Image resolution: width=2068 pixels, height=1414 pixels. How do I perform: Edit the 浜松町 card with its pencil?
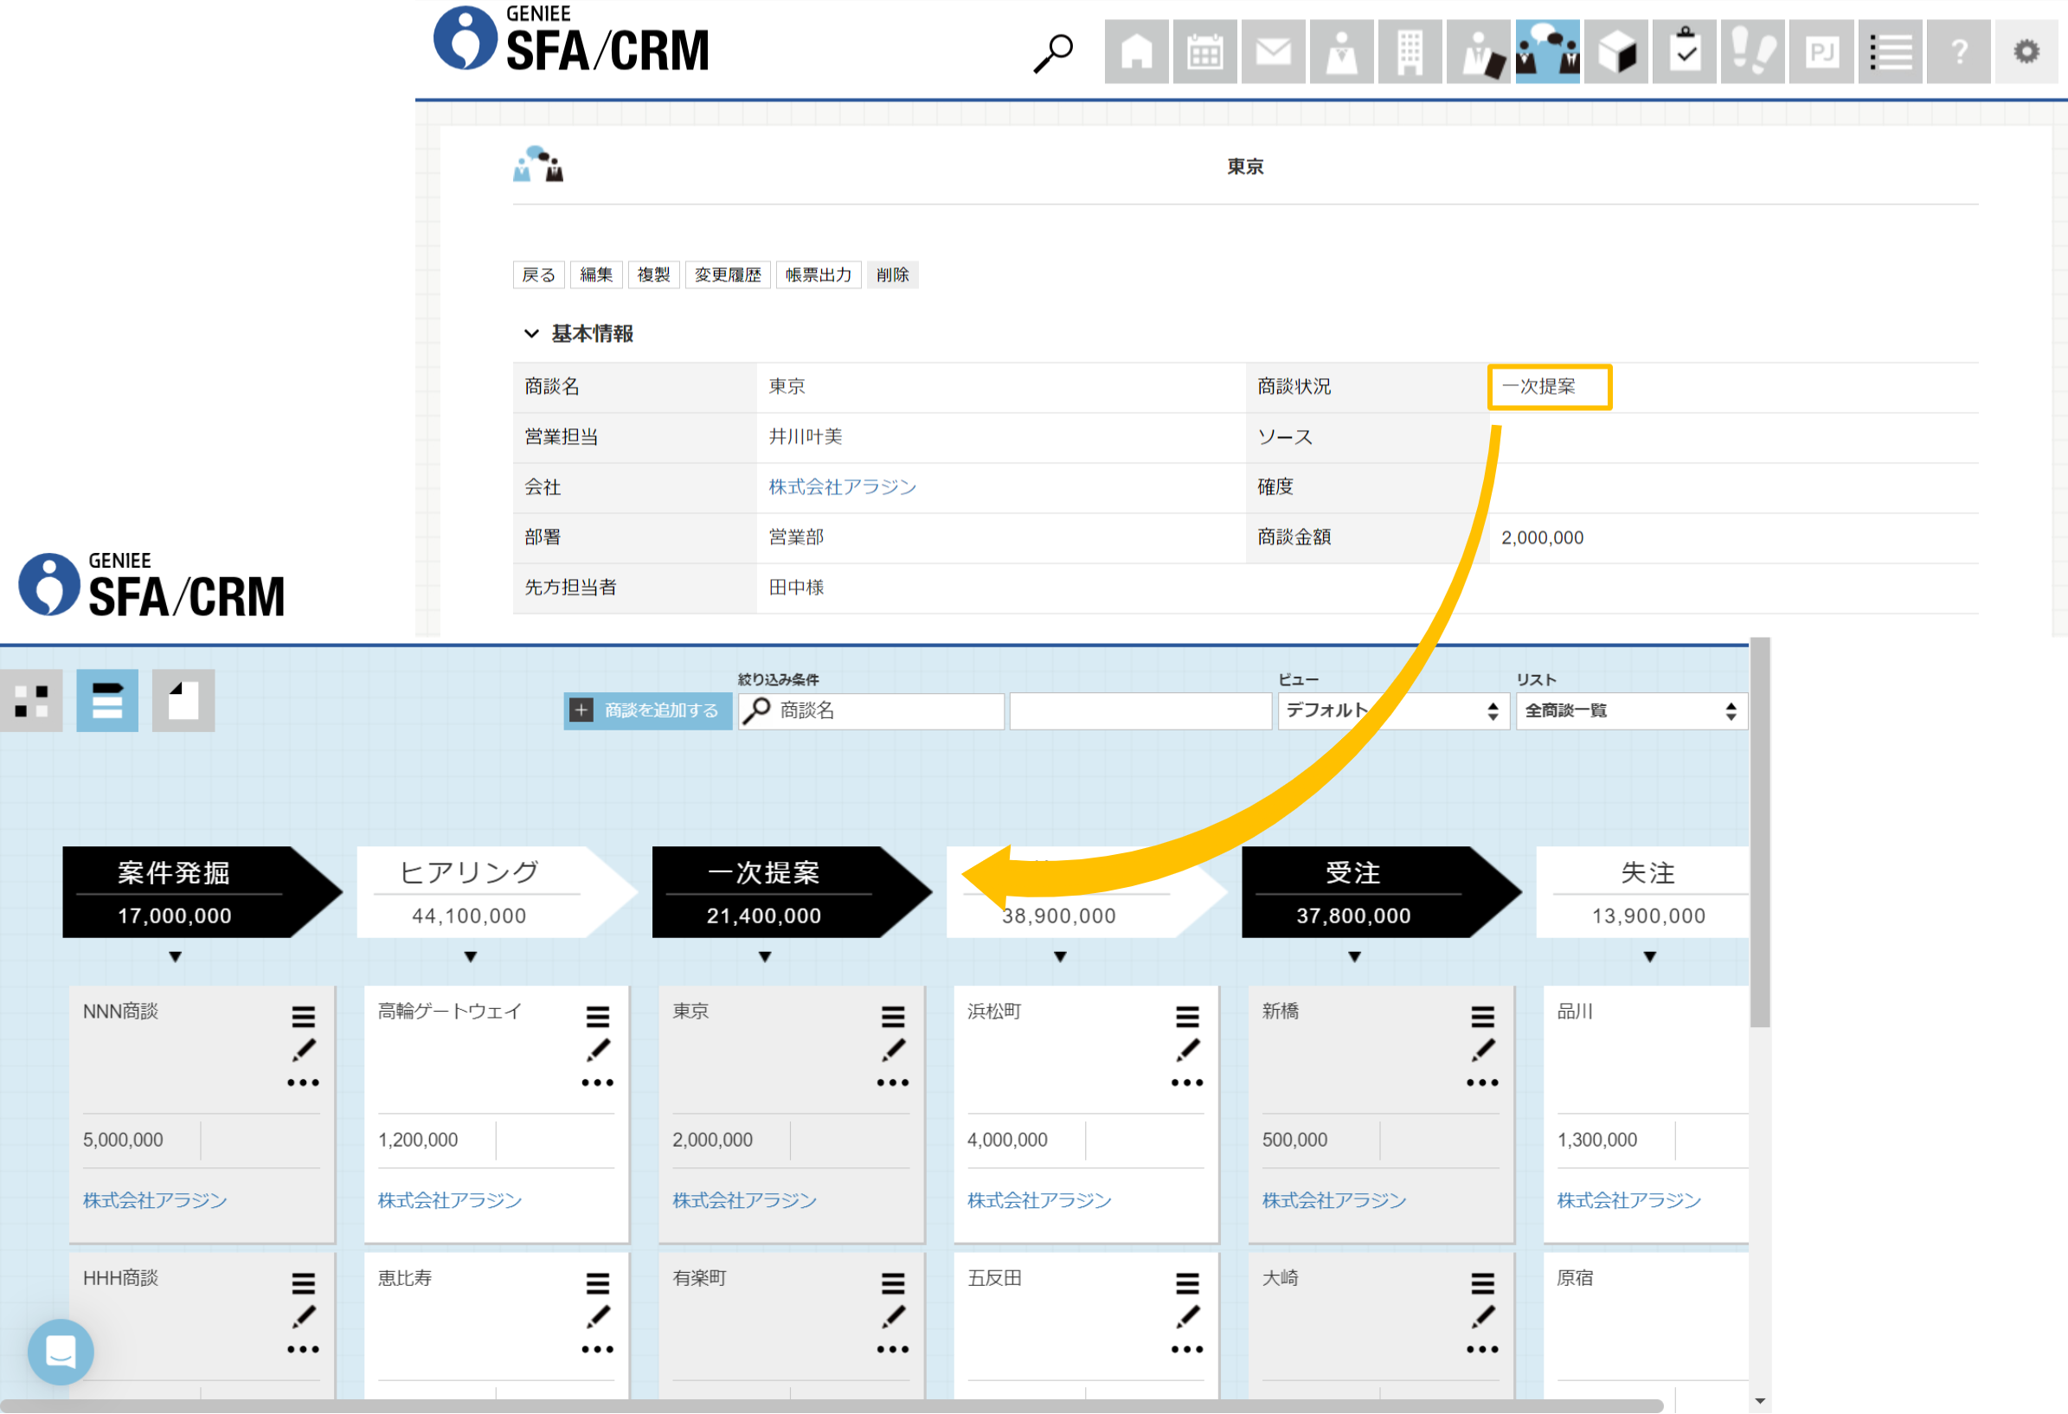pyautogui.click(x=1187, y=1051)
